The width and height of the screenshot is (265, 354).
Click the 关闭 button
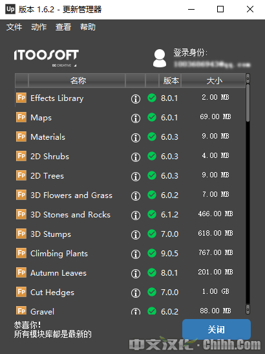217,329
